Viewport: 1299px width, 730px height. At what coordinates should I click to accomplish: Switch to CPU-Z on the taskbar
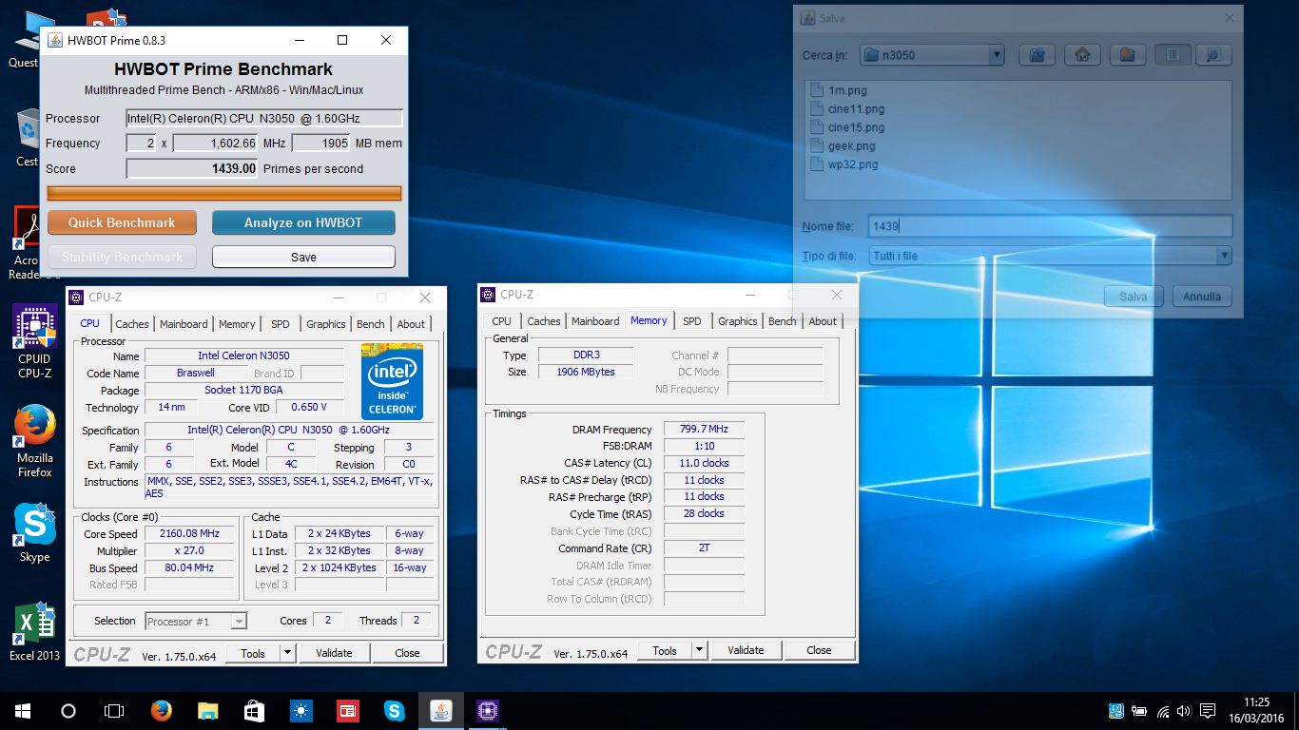tap(487, 711)
